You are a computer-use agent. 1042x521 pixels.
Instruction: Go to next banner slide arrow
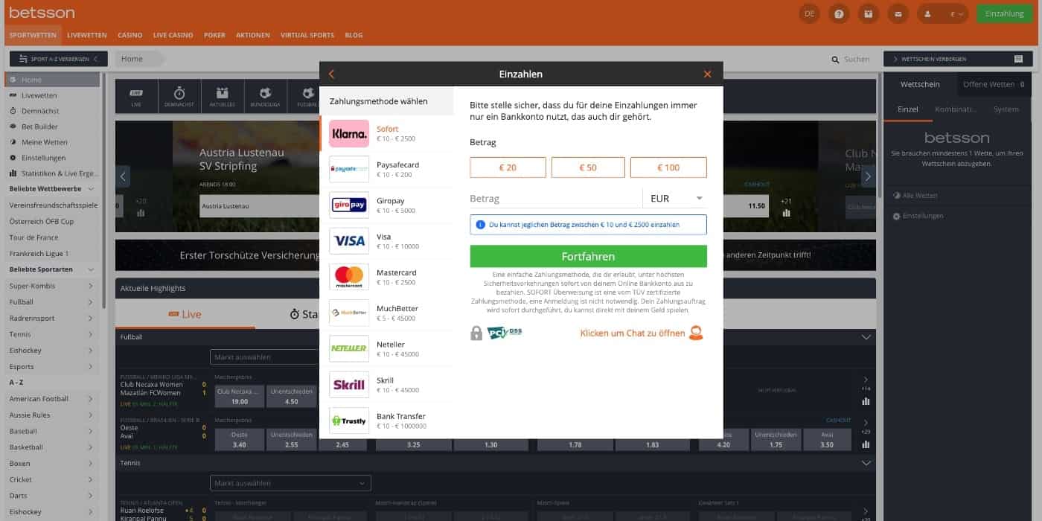click(x=867, y=176)
